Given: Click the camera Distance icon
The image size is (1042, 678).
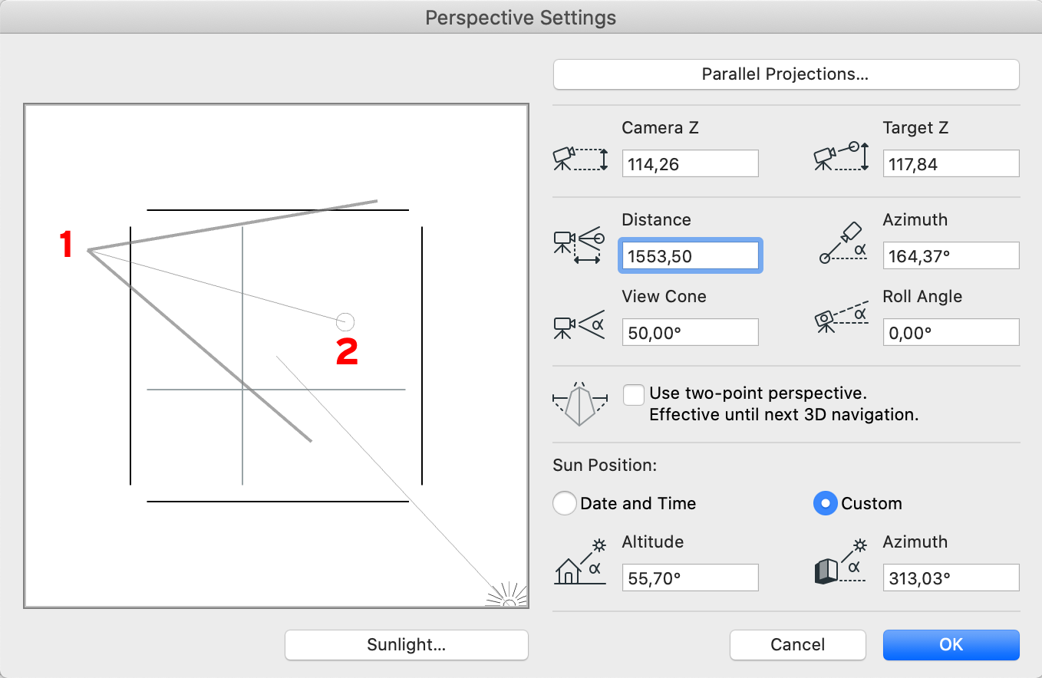Looking at the screenshot, I should coord(579,246).
